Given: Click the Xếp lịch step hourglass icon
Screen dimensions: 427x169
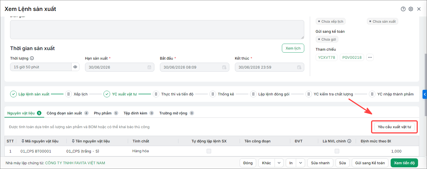Looking at the screenshot, I should click(x=69, y=94).
